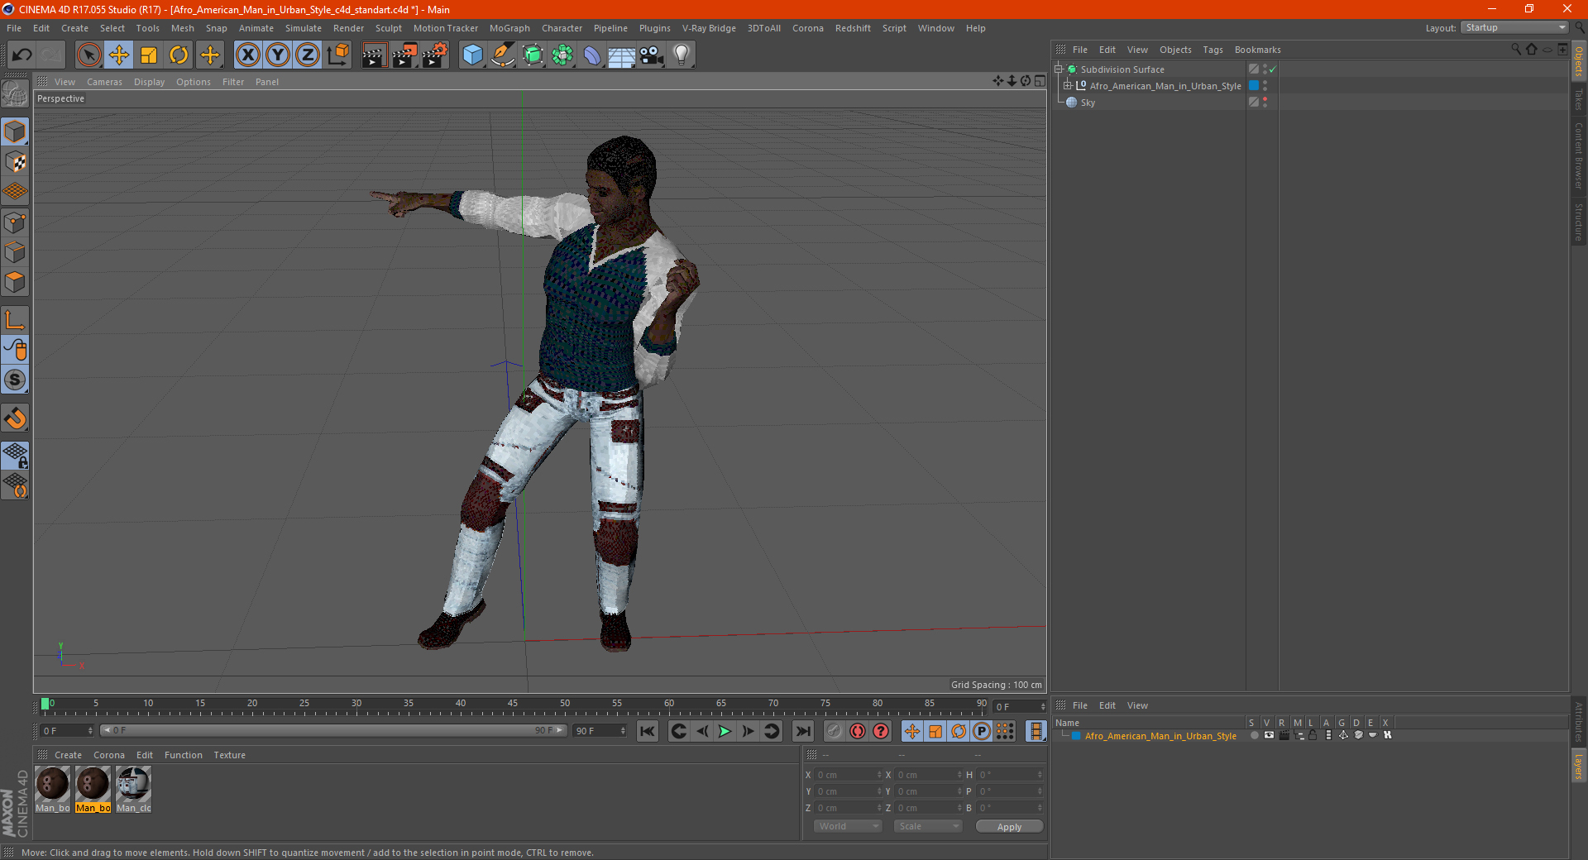This screenshot has width=1588, height=860.
Task: Open the Array modeling objects icon
Action: tap(562, 55)
